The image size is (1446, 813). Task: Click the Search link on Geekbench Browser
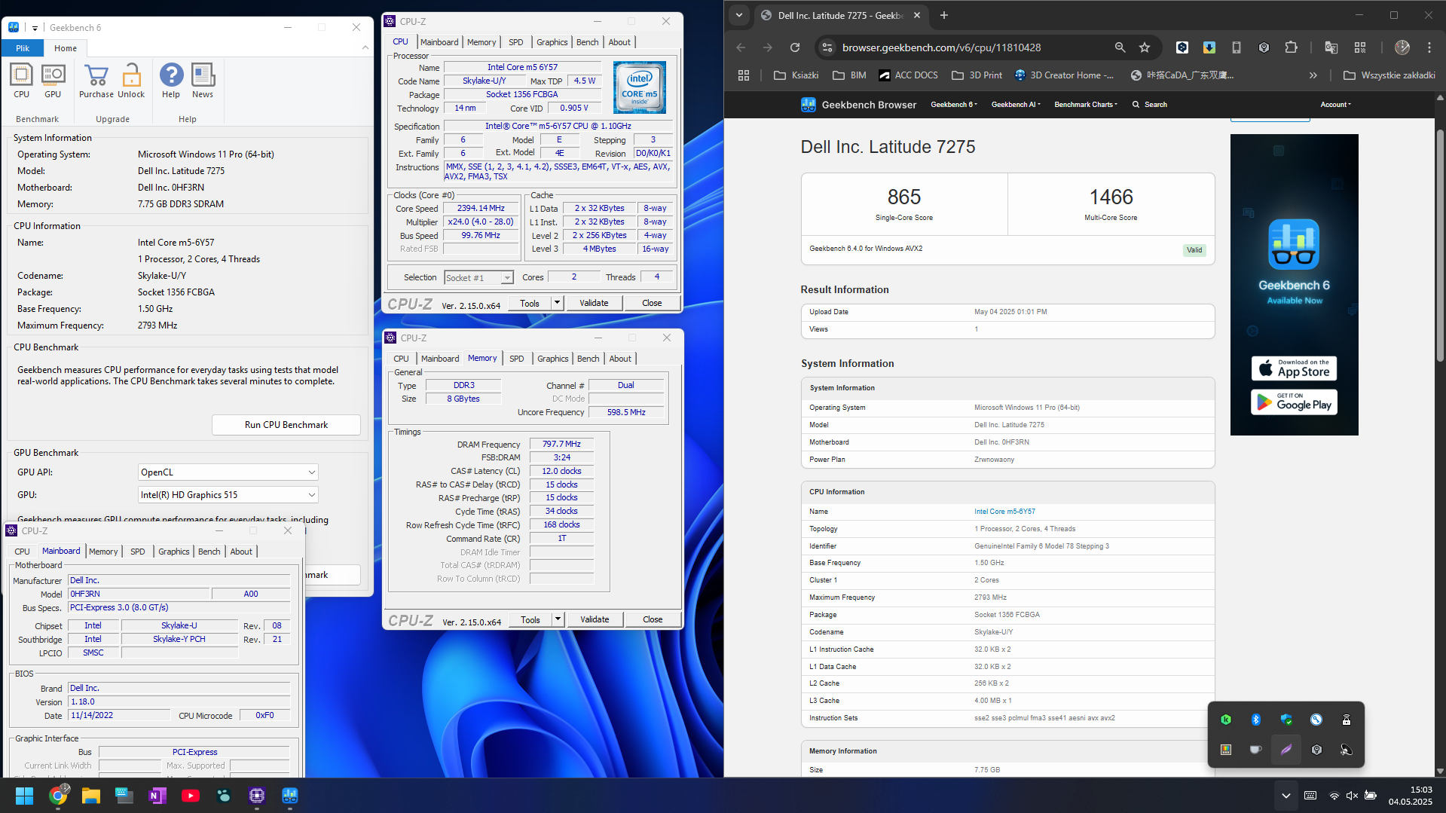click(x=1150, y=105)
